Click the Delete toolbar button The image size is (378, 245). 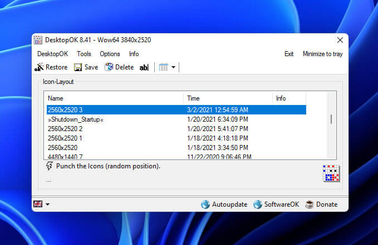click(x=119, y=67)
